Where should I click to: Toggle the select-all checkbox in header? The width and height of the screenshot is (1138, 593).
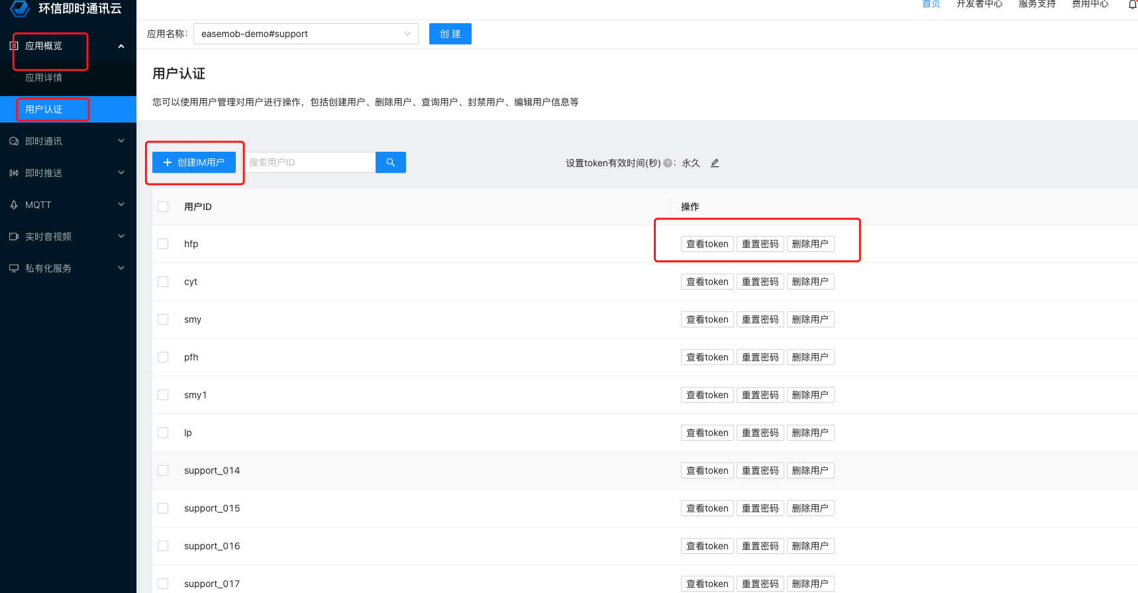pyautogui.click(x=163, y=207)
